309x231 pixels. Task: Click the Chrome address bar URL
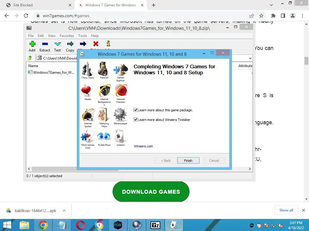pyautogui.click(x=66, y=16)
